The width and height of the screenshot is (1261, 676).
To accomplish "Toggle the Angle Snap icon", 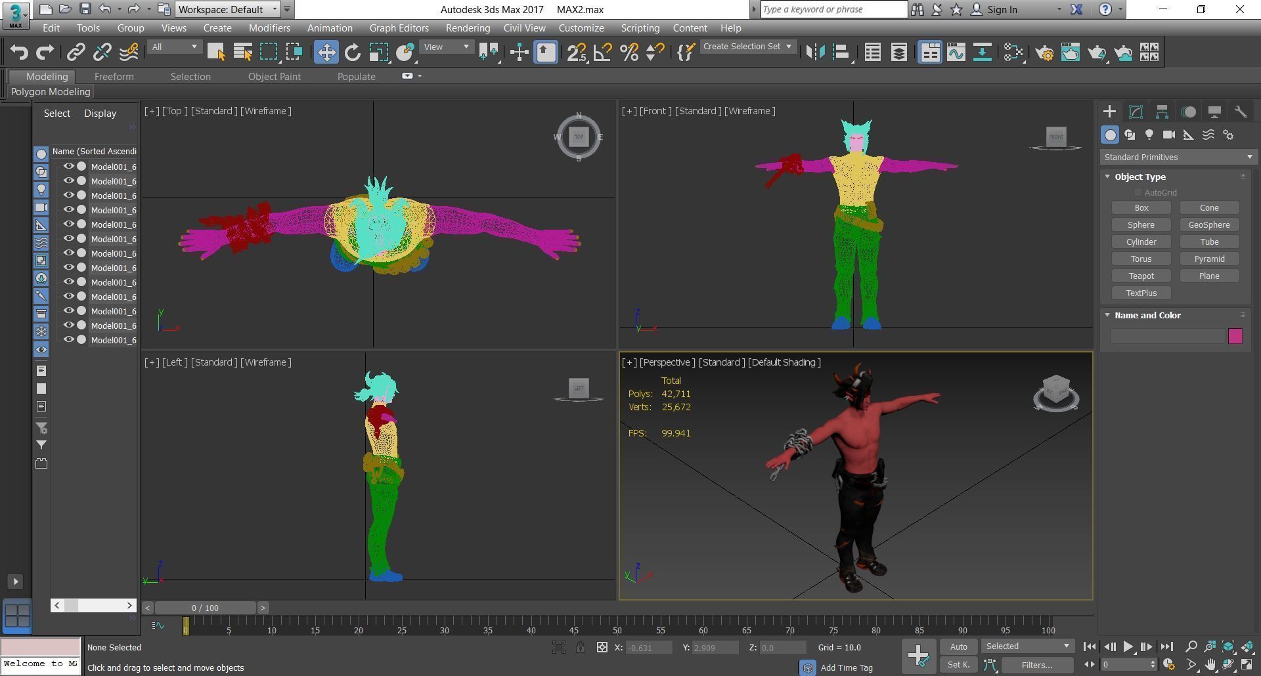I will 602,53.
